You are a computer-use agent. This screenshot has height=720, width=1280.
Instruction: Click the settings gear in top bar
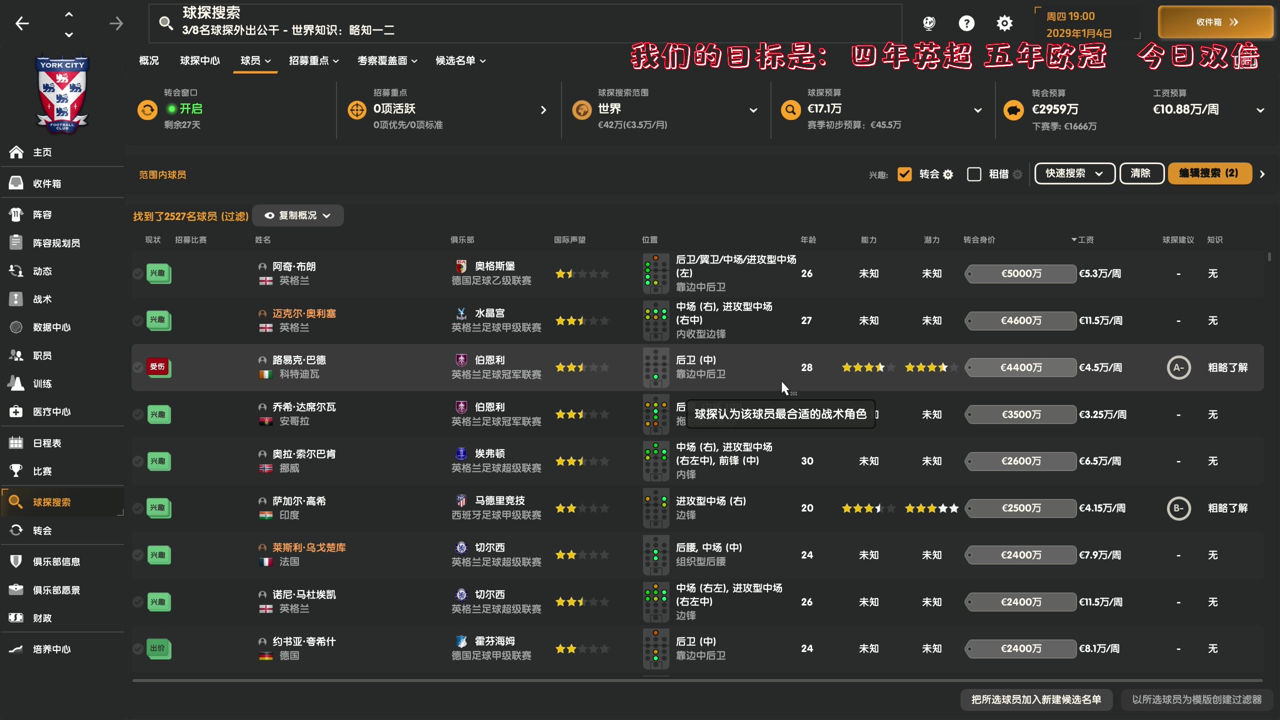pyautogui.click(x=1004, y=23)
